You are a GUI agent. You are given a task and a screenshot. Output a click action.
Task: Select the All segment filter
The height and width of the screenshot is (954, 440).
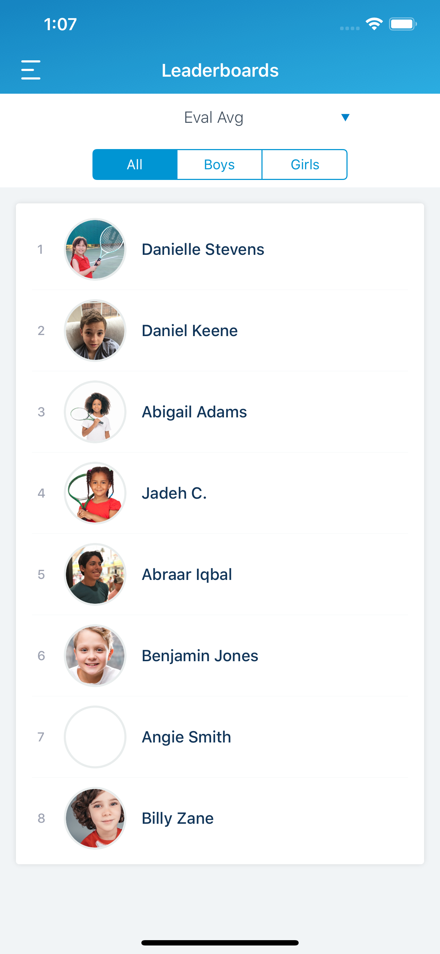(x=135, y=164)
